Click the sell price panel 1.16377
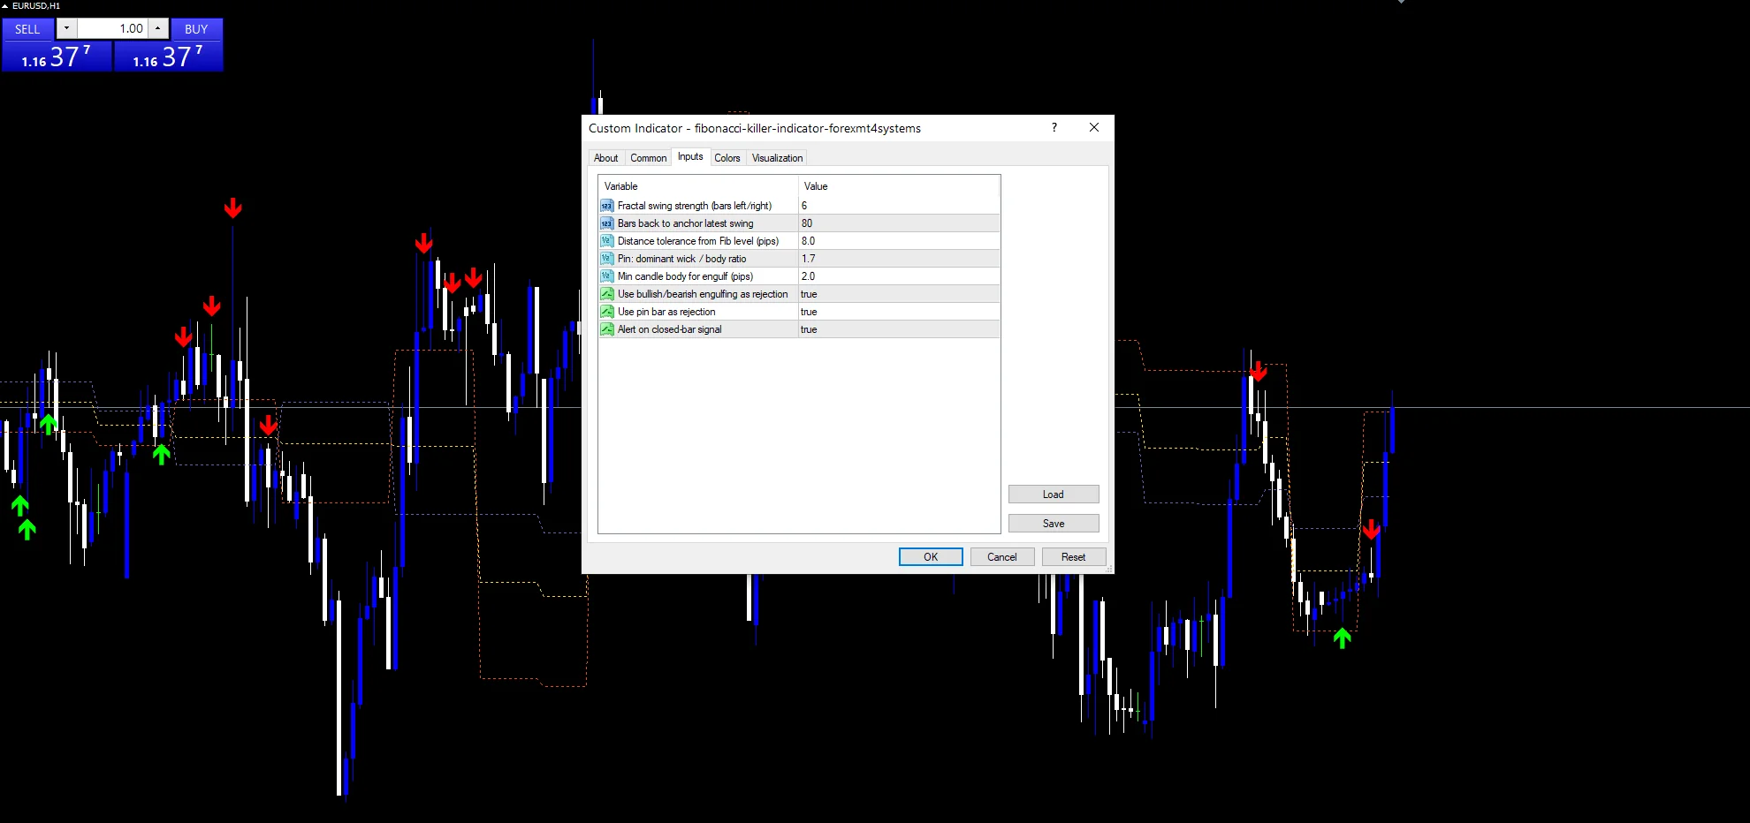This screenshot has height=823, width=1750. point(57,57)
